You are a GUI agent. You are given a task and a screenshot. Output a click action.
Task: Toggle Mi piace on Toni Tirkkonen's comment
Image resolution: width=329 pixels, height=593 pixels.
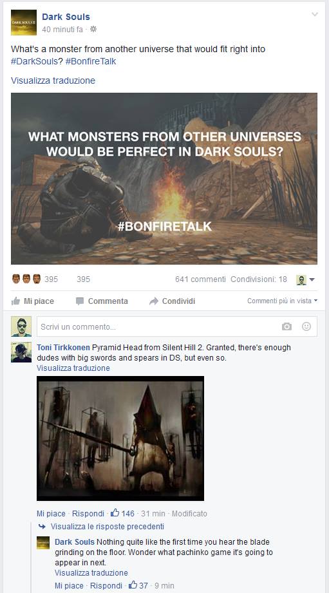(x=51, y=513)
